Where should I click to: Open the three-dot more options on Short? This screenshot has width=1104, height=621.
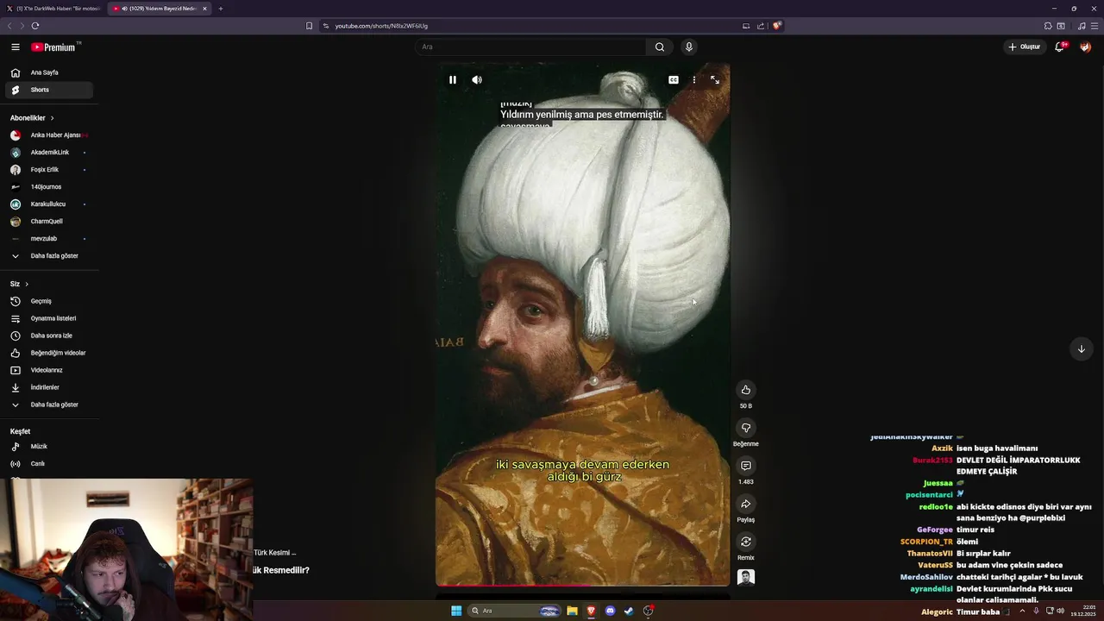(x=694, y=79)
